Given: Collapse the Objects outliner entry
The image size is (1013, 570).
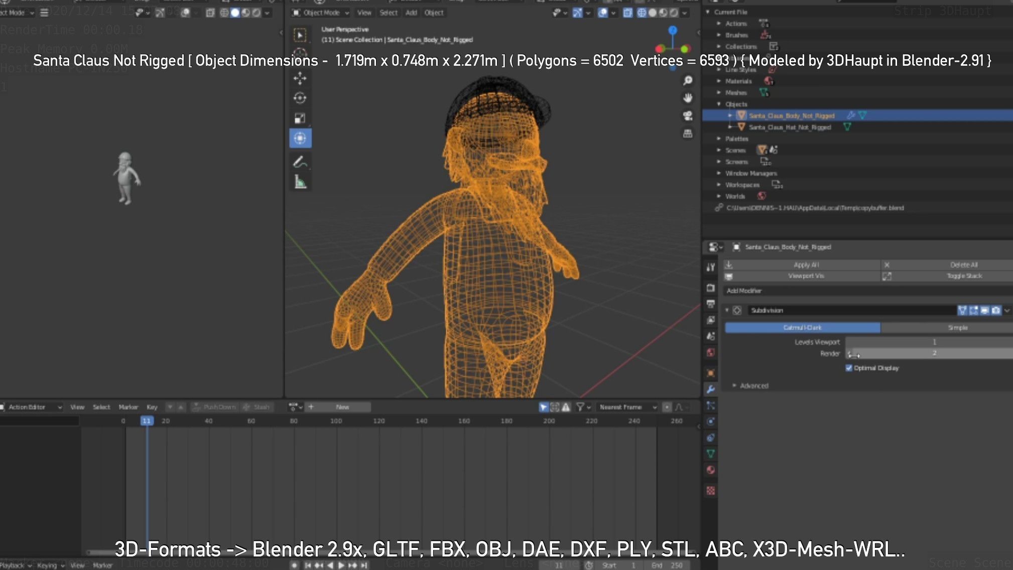Looking at the screenshot, I should [x=719, y=104].
